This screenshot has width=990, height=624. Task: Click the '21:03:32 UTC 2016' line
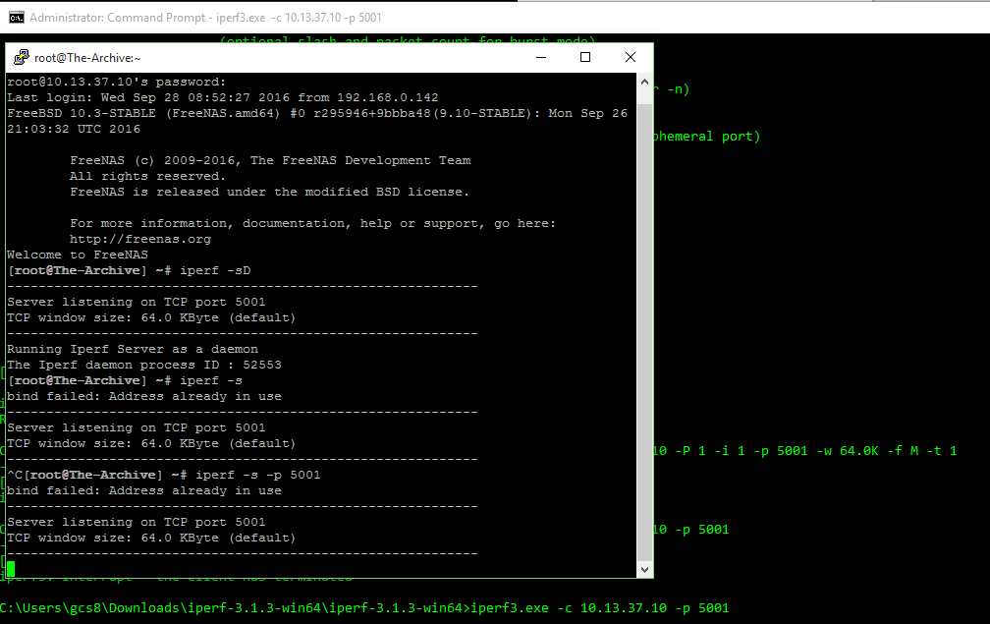[74, 130]
